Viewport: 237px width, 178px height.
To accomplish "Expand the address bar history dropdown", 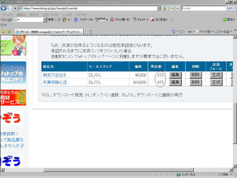I will pyautogui.click(x=159, y=8).
